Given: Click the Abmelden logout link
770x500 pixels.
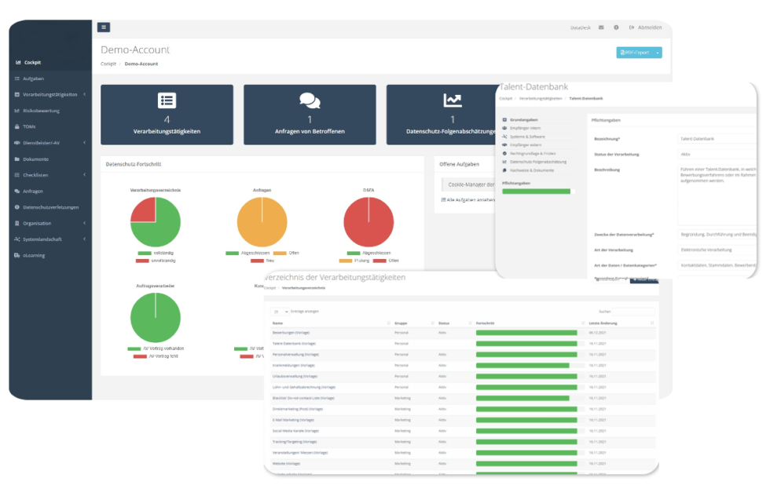Looking at the screenshot, I should point(649,27).
